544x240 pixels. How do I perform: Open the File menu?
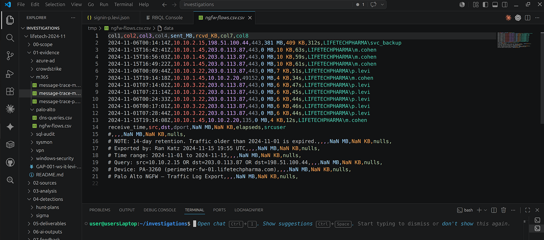[x=21, y=5]
